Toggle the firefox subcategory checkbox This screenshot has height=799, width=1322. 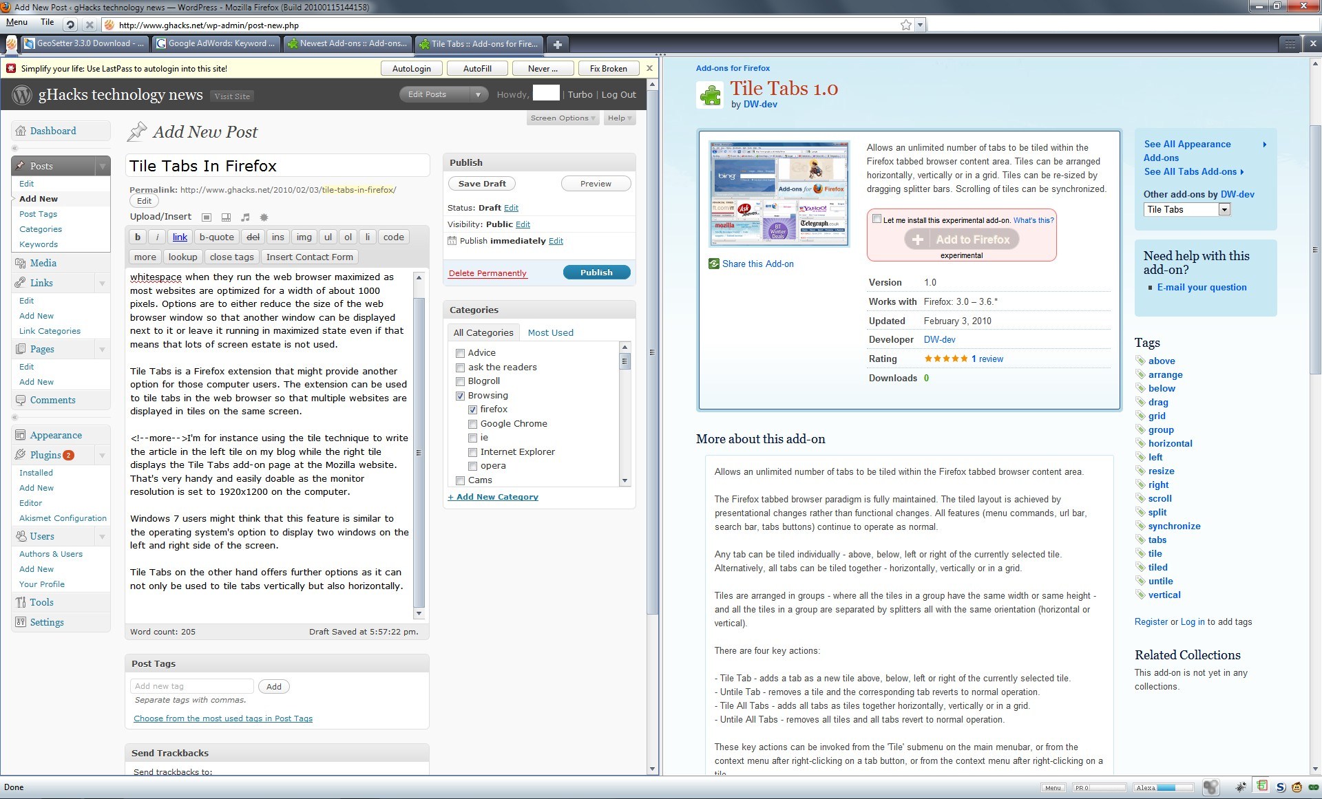pos(472,409)
